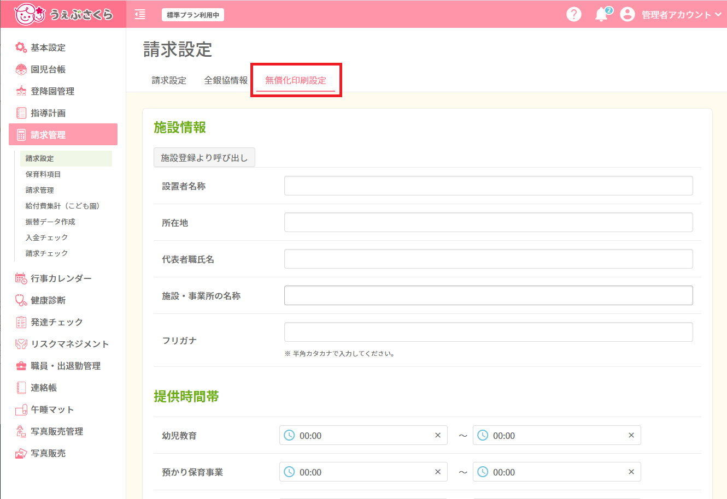
Task: Clear the 預かり保育事業 start time
Action: [x=438, y=472]
